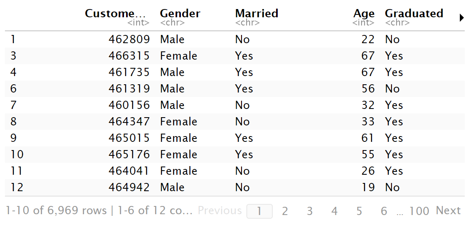
Task: Click the age value 22
Action: 368,39
